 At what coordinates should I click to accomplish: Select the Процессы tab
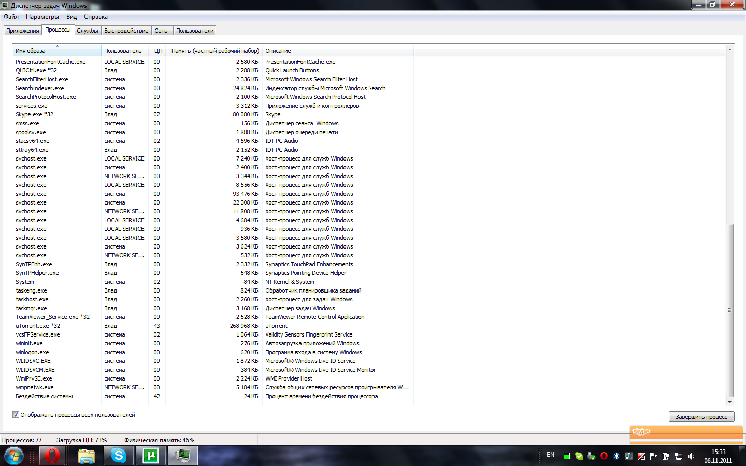pos(58,30)
